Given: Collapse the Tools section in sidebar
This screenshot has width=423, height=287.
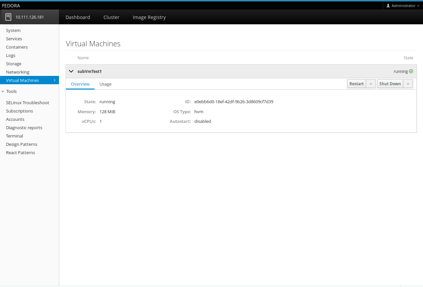Looking at the screenshot, I should point(3,91).
